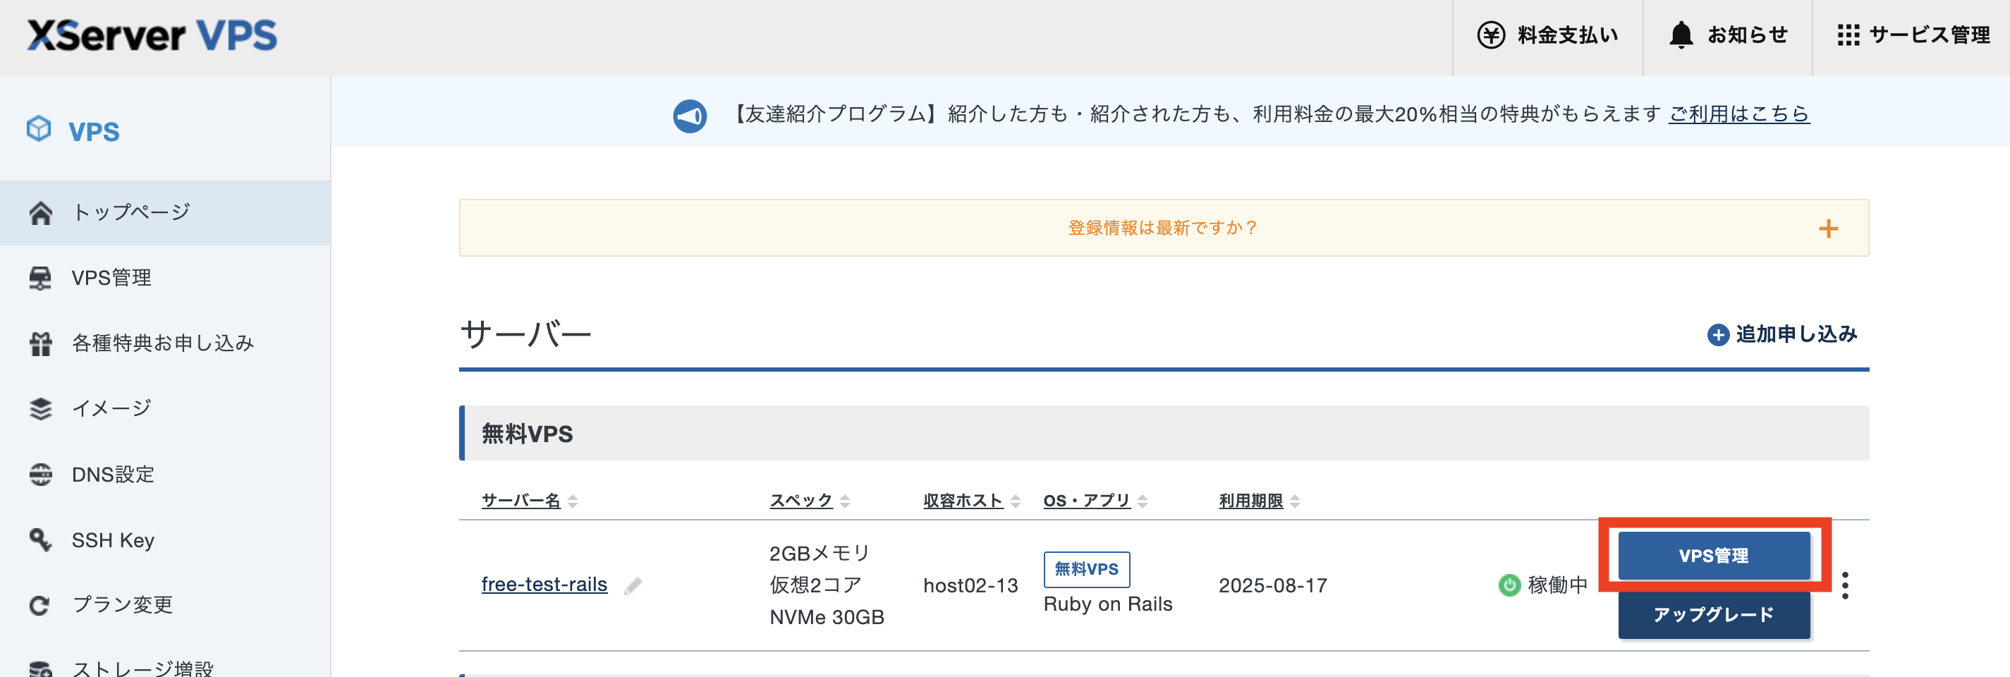The image size is (2010, 677).
Task: Click the サービス管理 grid icon
Action: tap(1851, 35)
